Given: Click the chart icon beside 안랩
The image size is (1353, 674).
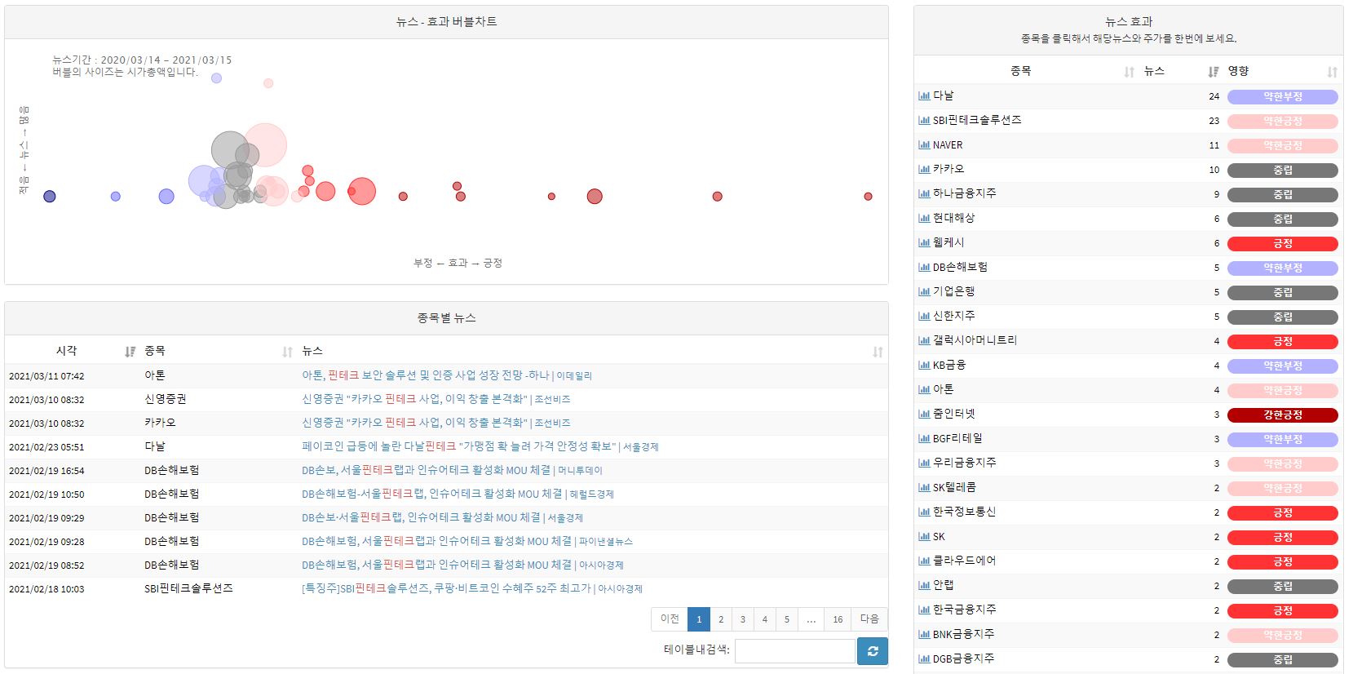Looking at the screenshot, I should click(x=924, y=586).
